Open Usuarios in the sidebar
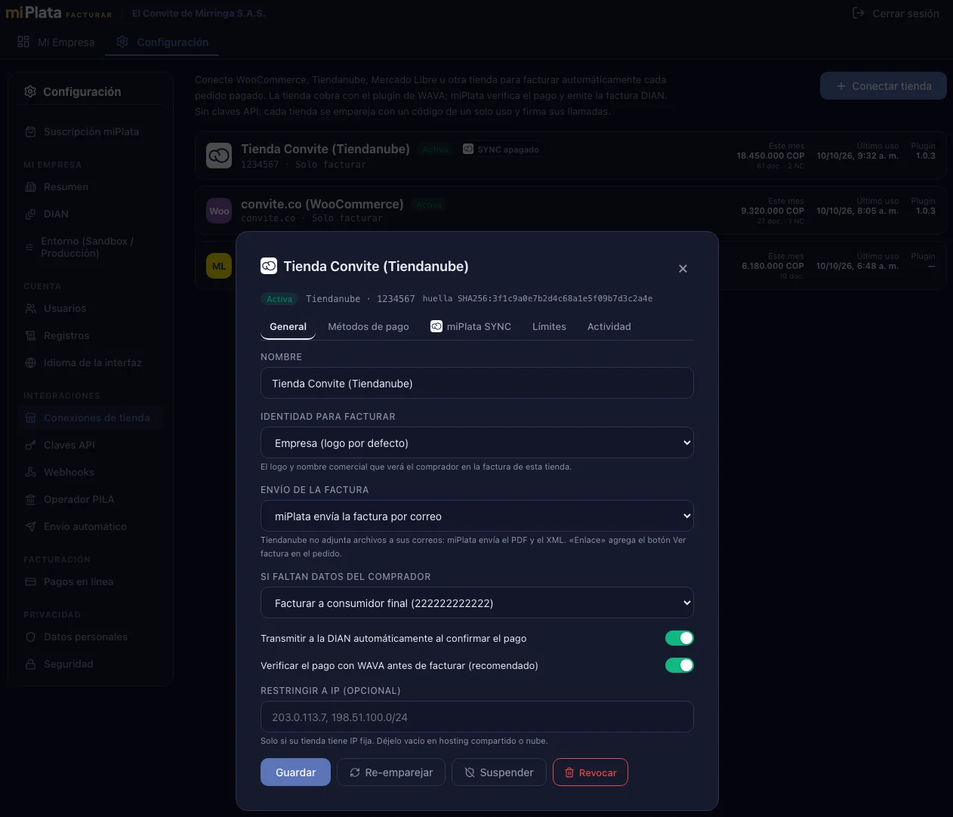Image resolution: width=953 pixels, height=817 pixels. [x=91, y=309]
